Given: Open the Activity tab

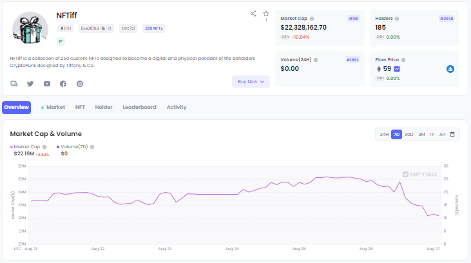Looking at the screenshot, I should (177, 107).
